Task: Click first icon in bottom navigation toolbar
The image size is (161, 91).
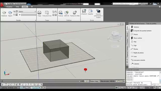Action: (x=3, y=84)
